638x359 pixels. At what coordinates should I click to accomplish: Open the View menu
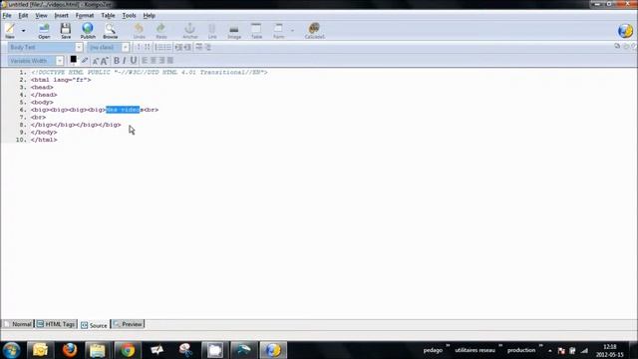41,16
